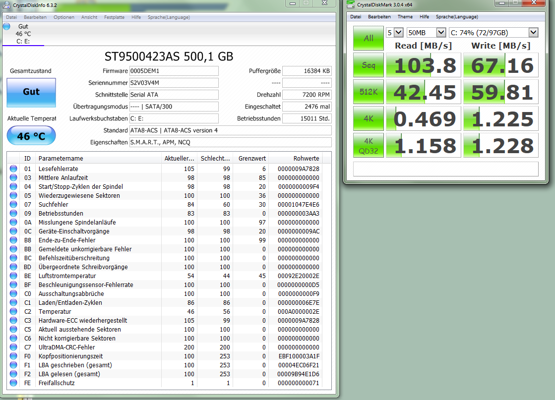The height and width of the screenshot is (400, 555).
Task: Open Ansicht menu in CrystalDiskInfo
Action: pos(89,17)
